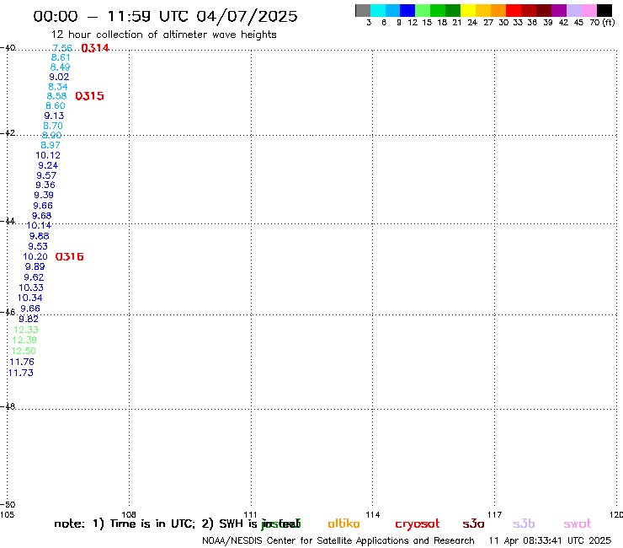Click the 12 hour collection subtitle
Image resolution: width=623 pixels, height=548 pixels.
click(163, 35)
